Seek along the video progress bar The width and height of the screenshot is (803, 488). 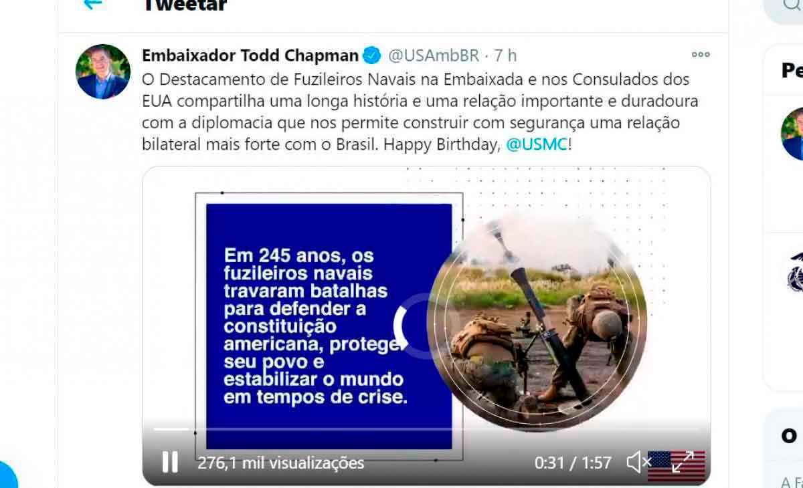coord(426,429)
